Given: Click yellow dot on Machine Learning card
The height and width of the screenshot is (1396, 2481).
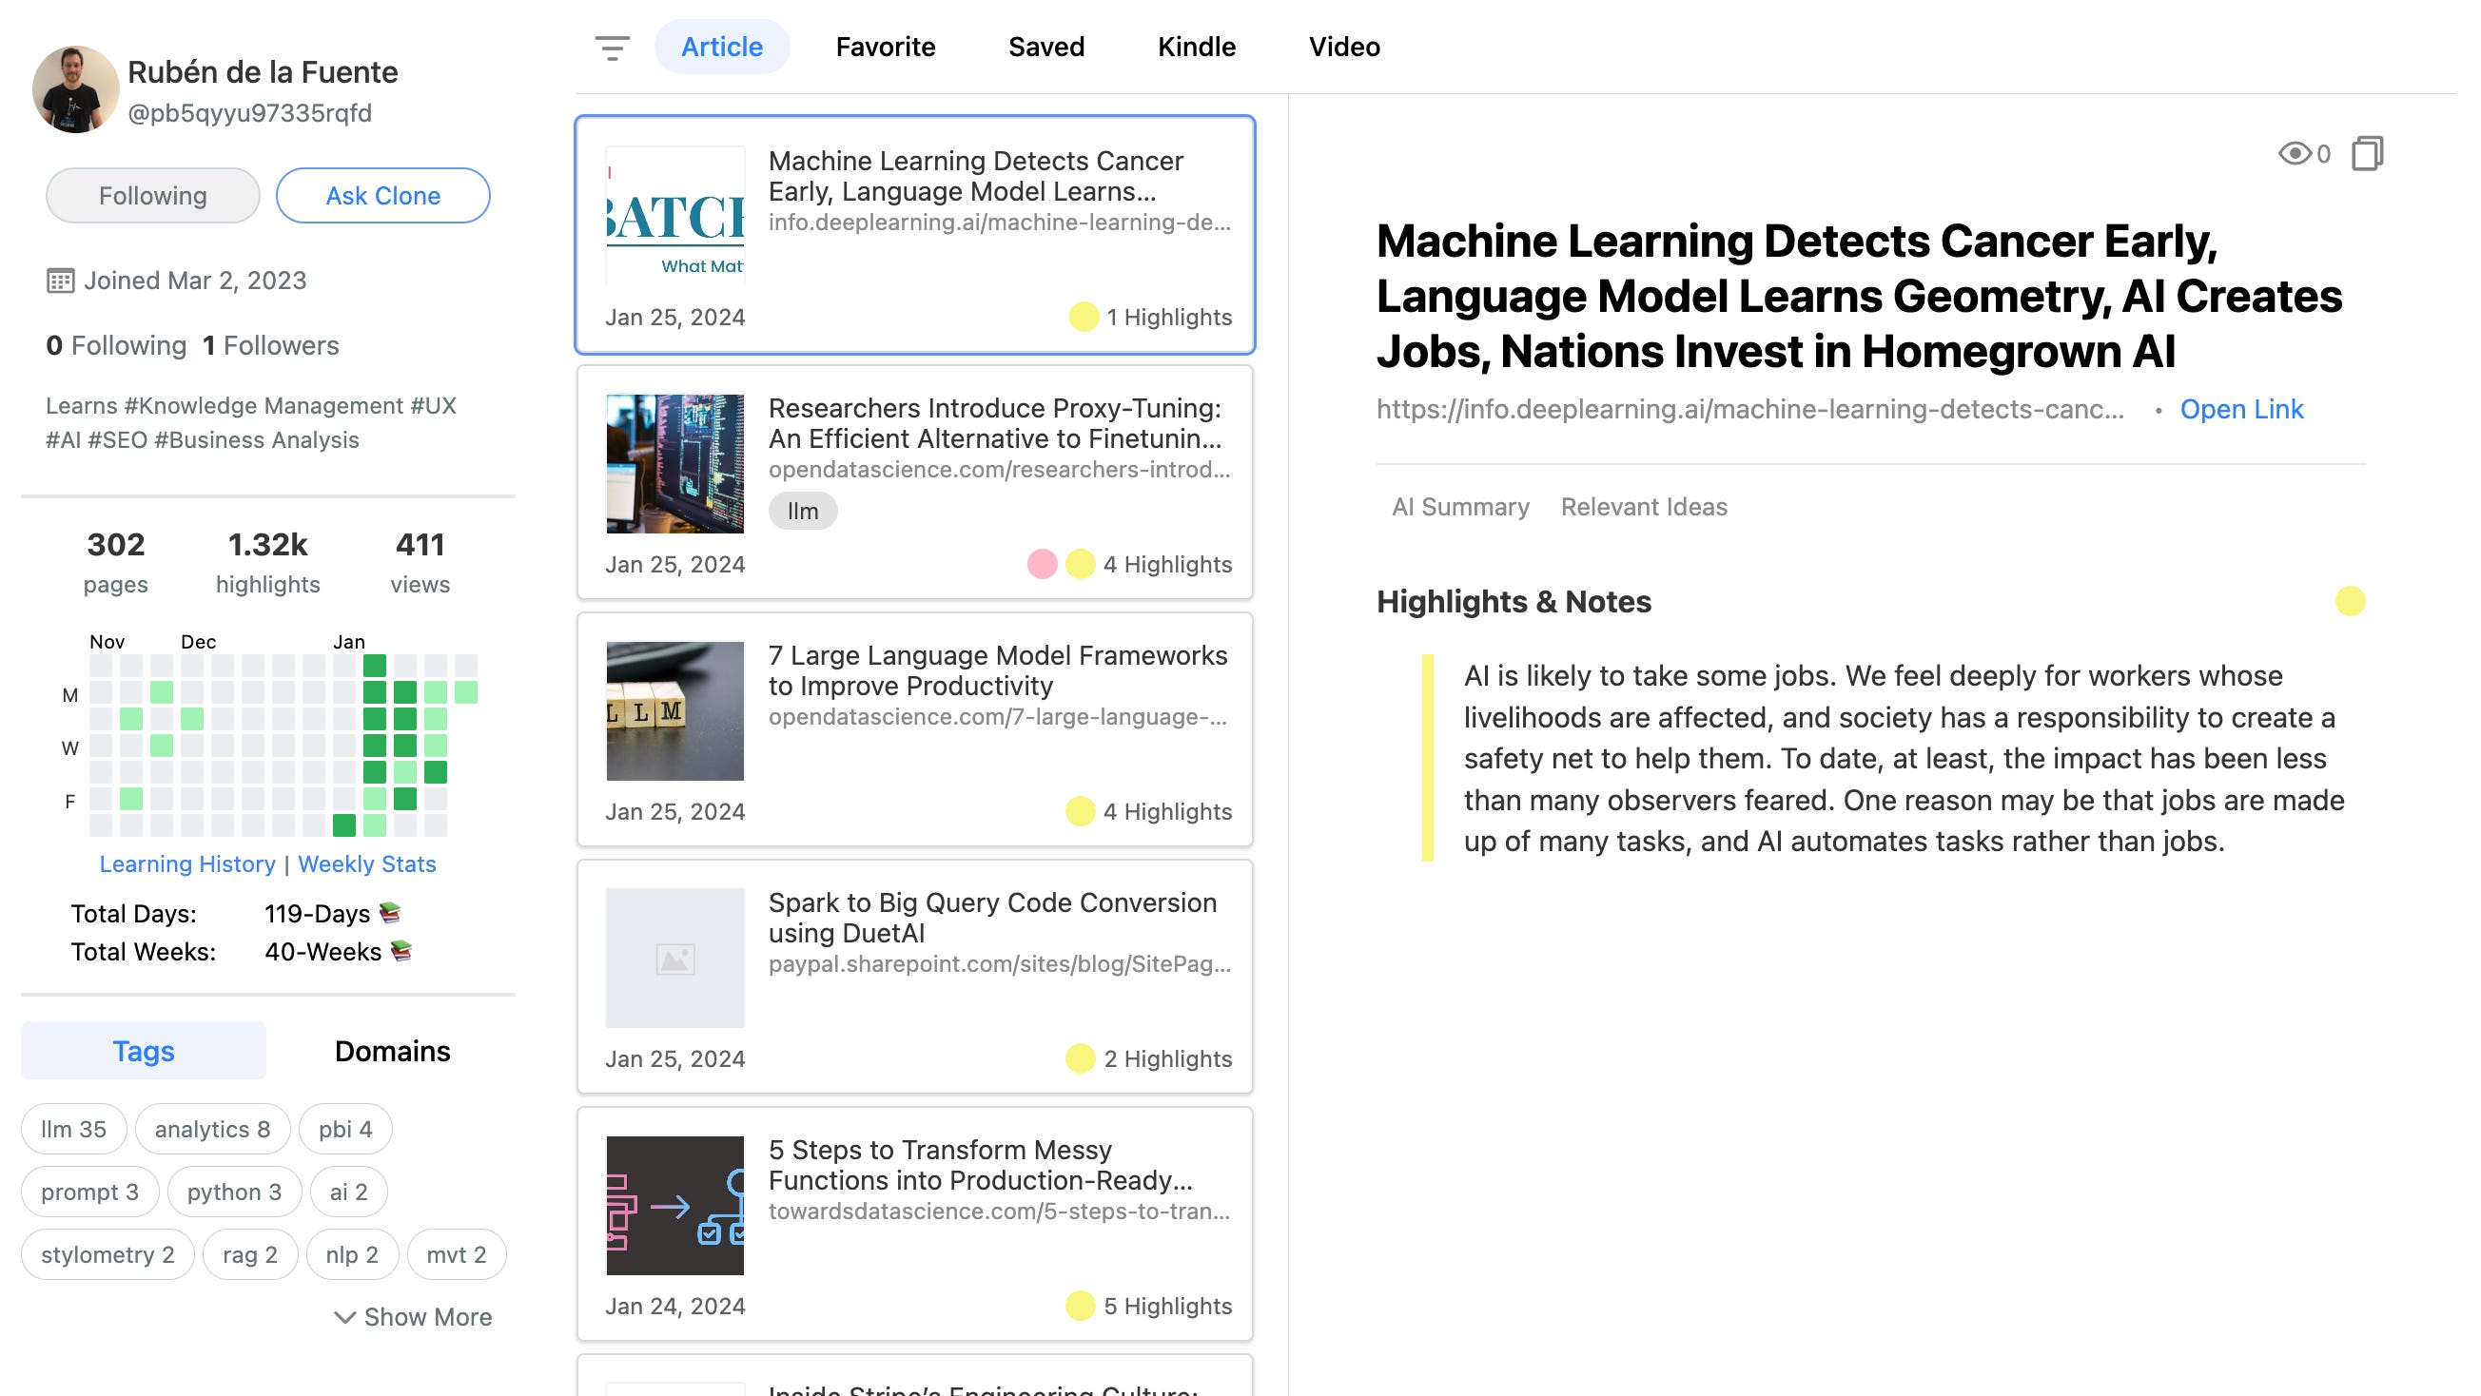Looking at the screenshot, I should 1084,317.
